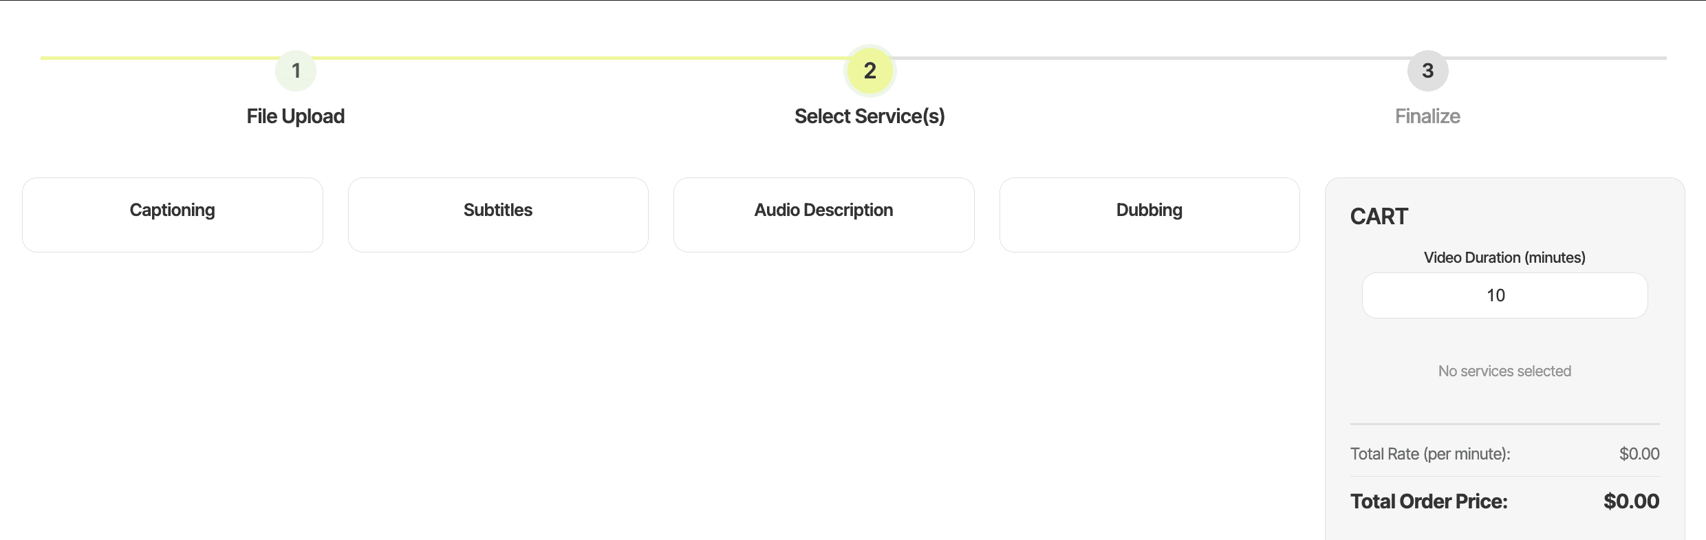The height and width of the screenshot is (540, 1706).
Task: Click the gray step 3 circle
Action: coord(1427,70)
